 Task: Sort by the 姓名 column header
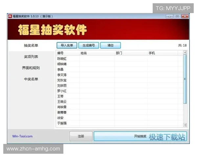coord(97,53)
